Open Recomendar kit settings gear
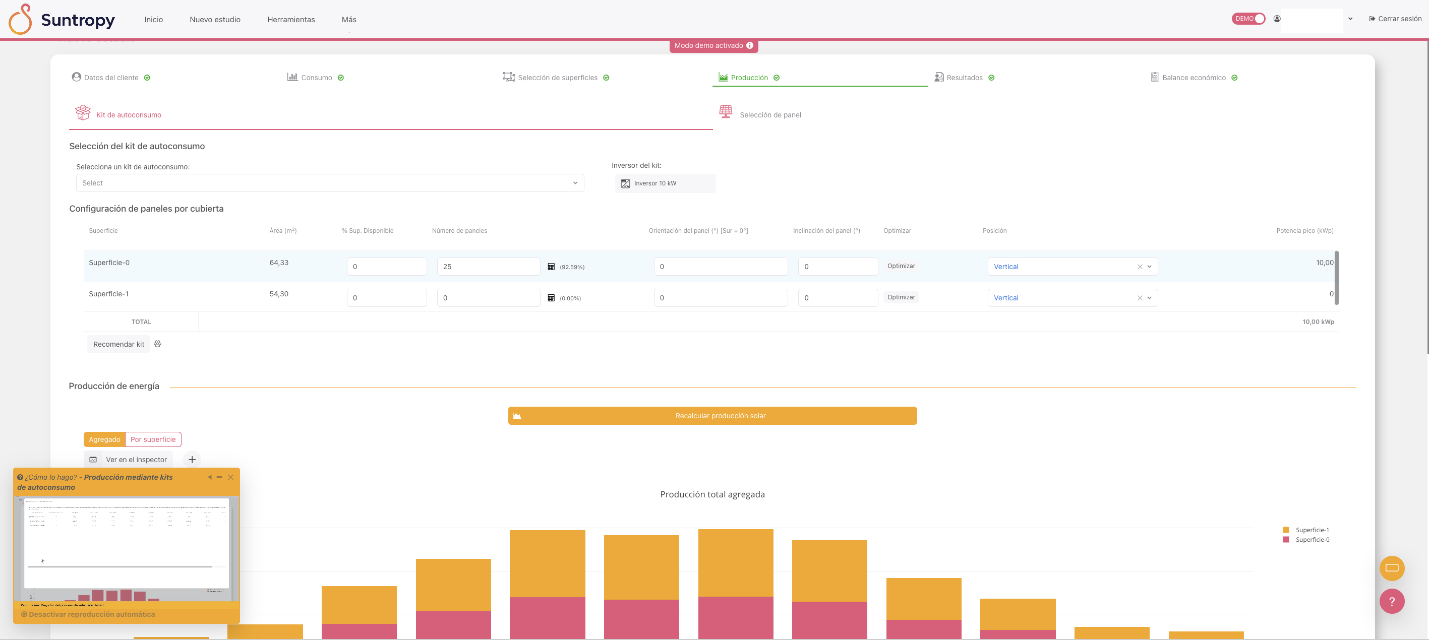Viewport: 1429px width, 641px height. pos(157,344)
